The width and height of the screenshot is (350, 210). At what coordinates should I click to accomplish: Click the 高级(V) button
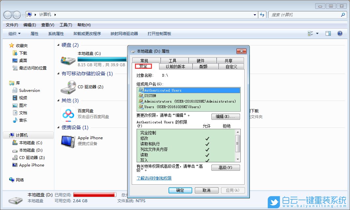[x=226, y=167]
